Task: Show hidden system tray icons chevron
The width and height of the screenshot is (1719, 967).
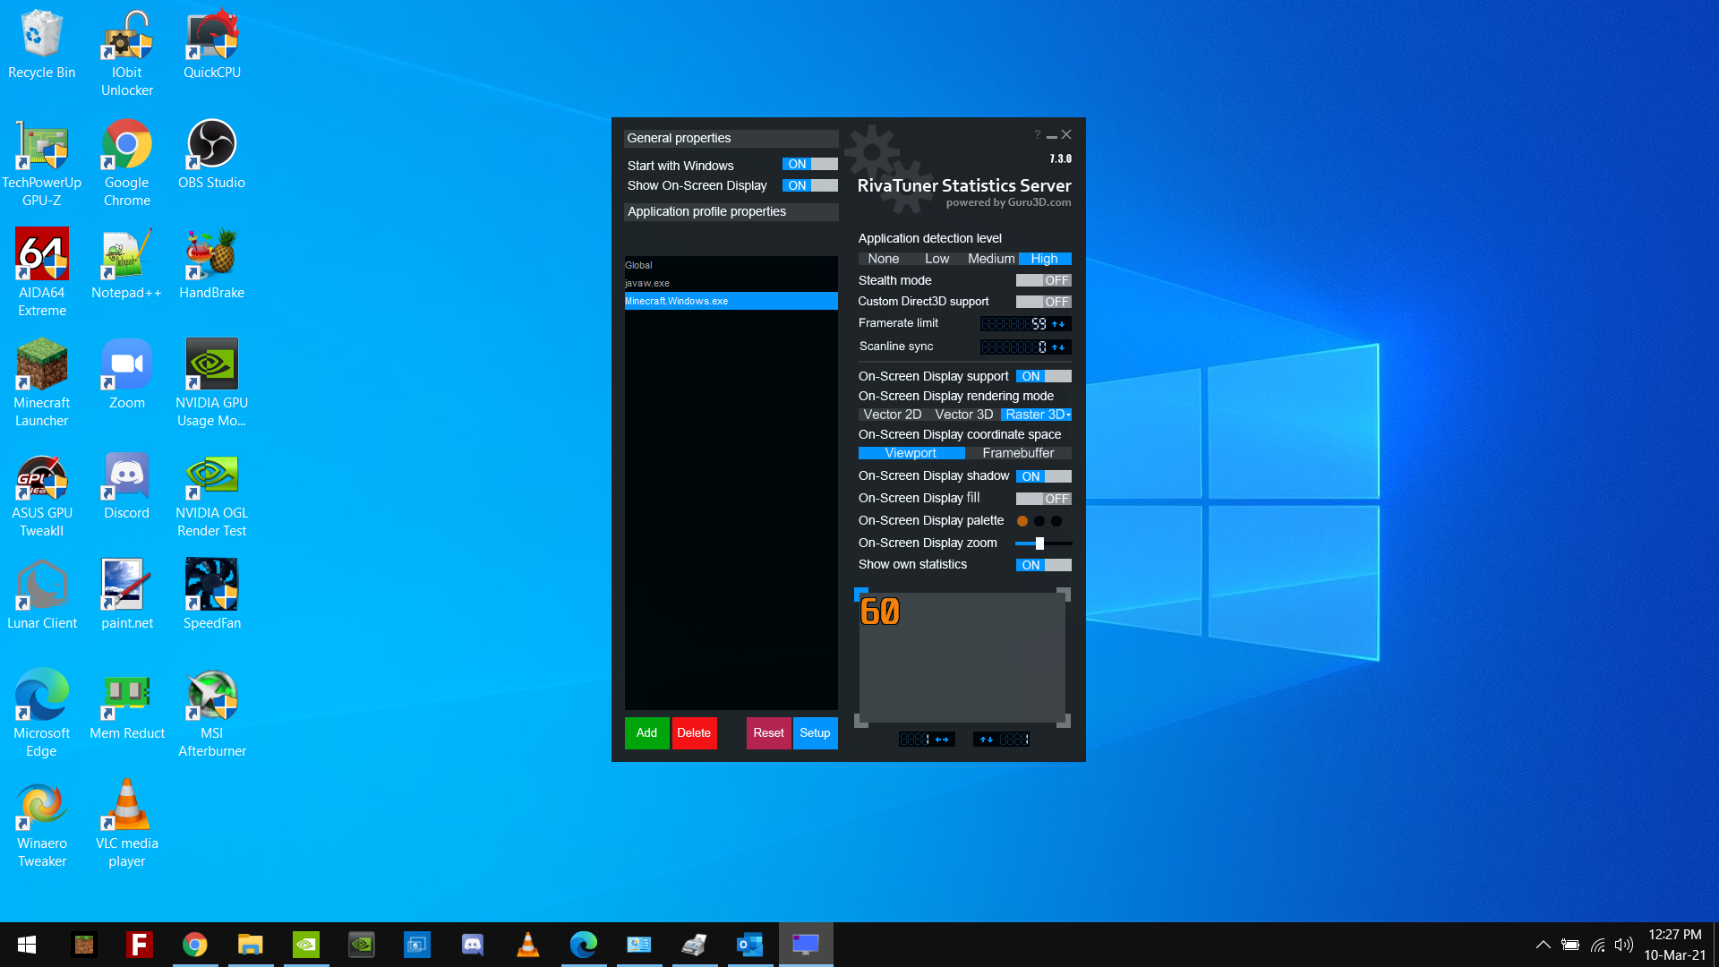Action: pos(1544,945)
